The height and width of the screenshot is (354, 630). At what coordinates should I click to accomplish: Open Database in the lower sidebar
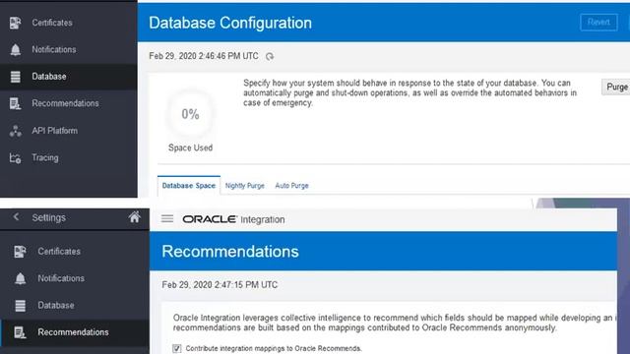coord(56,306)
